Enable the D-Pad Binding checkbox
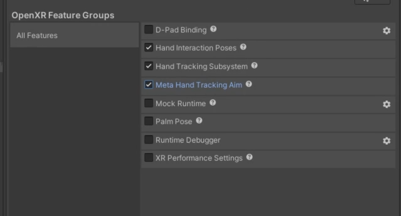The image size is (401, 216). coord(148,30)
